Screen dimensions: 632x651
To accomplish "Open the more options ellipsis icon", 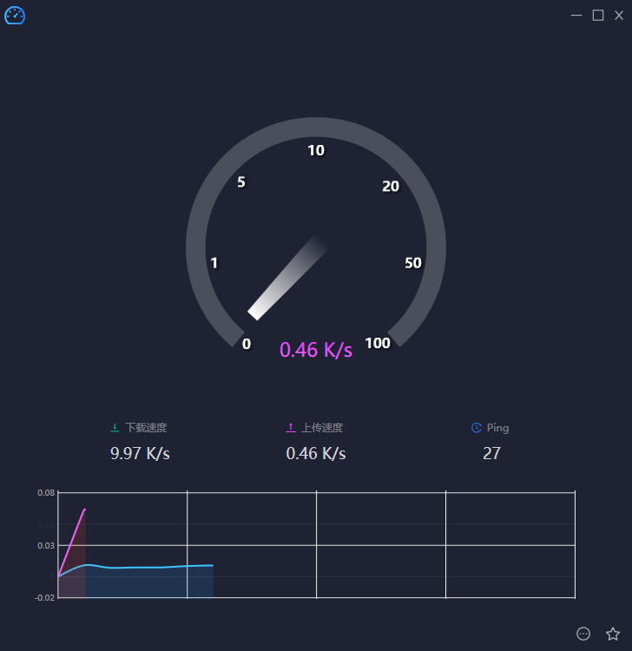I will [583, 634].
